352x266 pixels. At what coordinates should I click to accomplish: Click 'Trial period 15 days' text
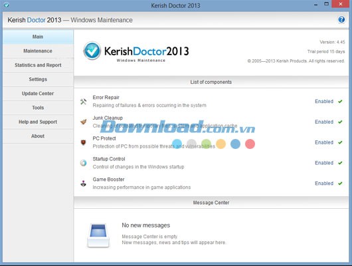click(x=326, y=51)
